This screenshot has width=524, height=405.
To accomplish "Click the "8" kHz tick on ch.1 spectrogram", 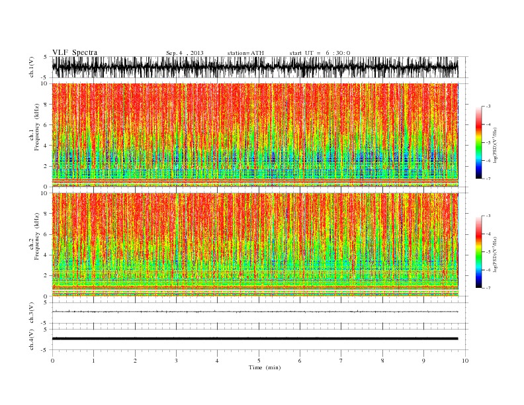I will click(x=46, y=105).
